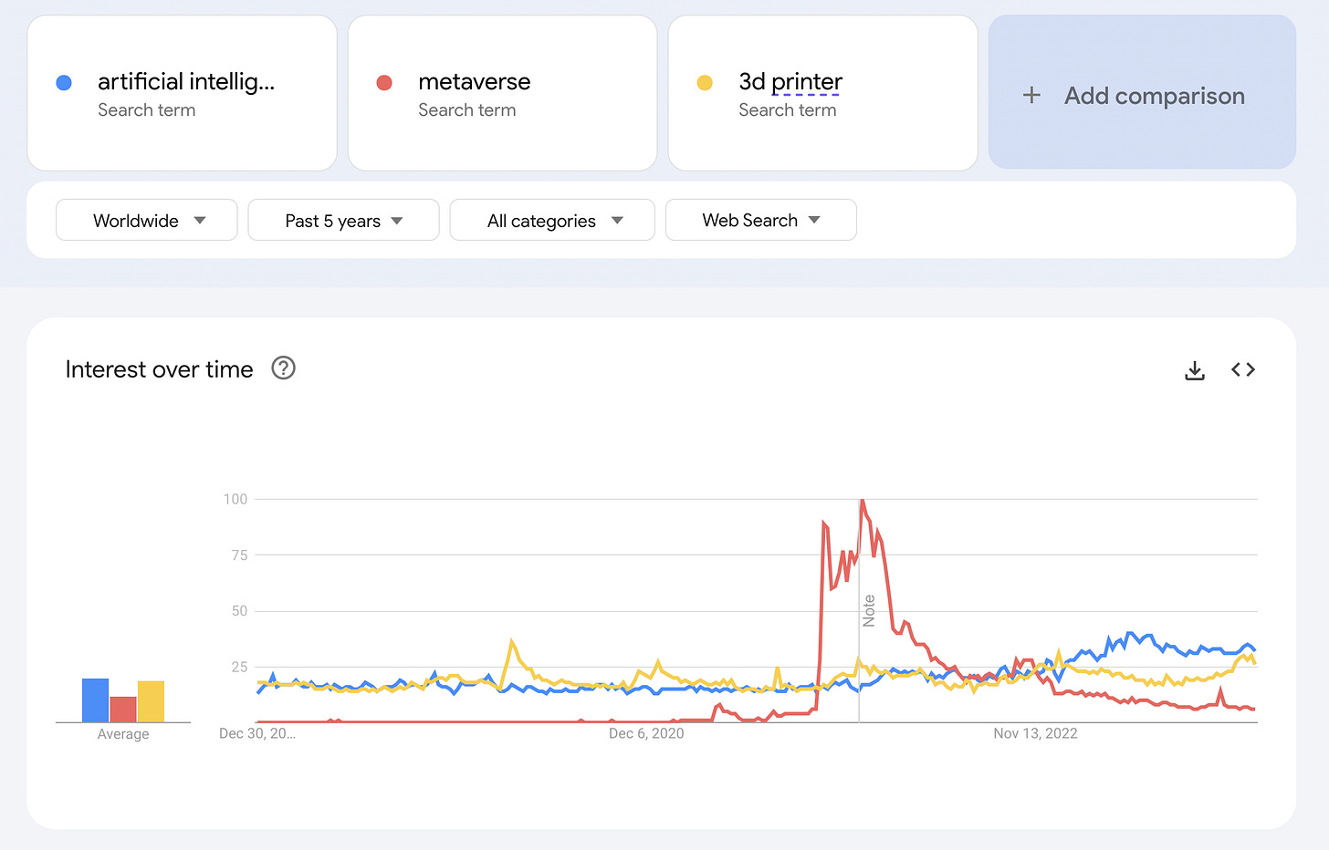Click the red average bar
The height and width of the screenshot is (850, 1329).
pyautogui.click(x=123, y=709)
